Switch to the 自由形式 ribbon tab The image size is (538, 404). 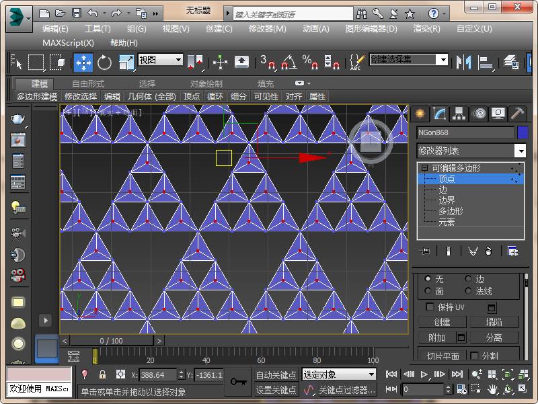coord(88,83)
